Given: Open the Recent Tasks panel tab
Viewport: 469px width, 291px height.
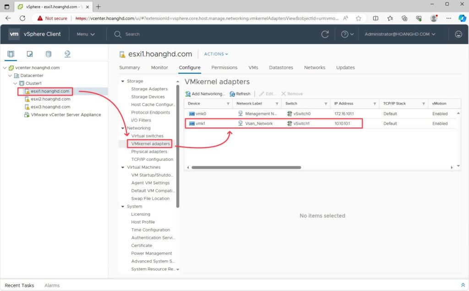Looking at the screenshot, I should (x=19, y=286).
